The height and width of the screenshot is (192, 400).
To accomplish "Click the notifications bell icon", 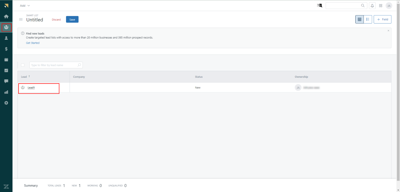I will click(x=372, y=6).
